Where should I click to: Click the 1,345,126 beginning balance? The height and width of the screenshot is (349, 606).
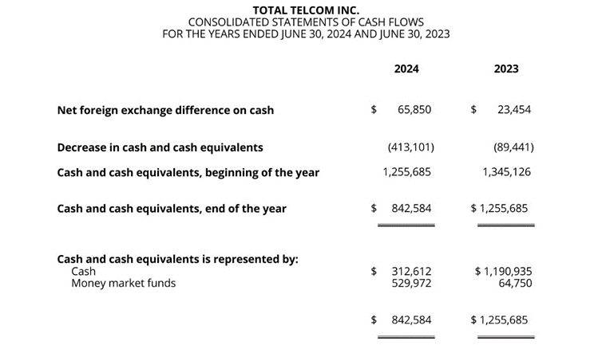506,171
